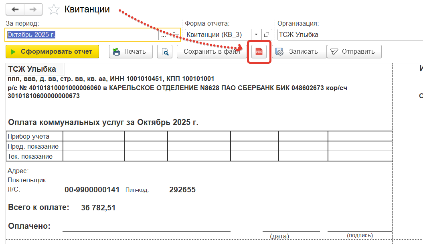Click the PDF export icon
Viewport: 423px width, 244px height.
[259, 52]
